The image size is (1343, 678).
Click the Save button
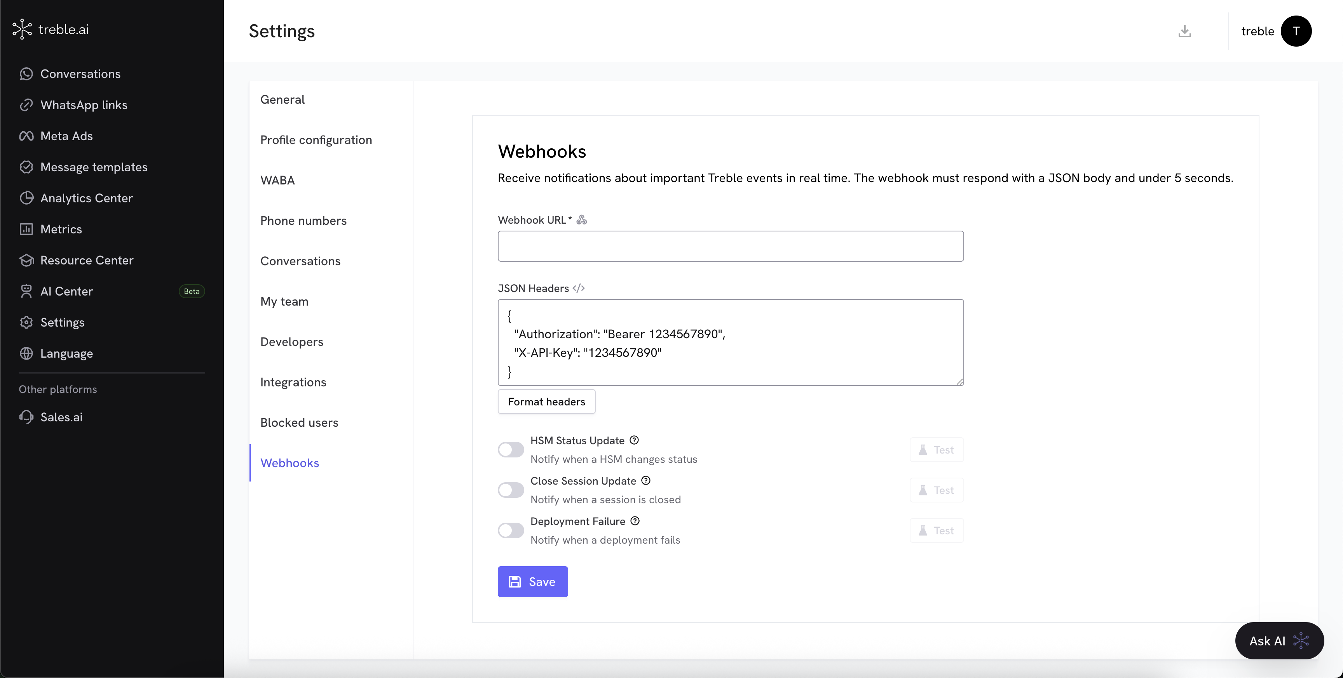click(532, 582)
